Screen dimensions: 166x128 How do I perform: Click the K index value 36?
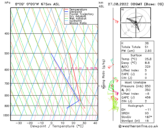click(x=147, y=43)
